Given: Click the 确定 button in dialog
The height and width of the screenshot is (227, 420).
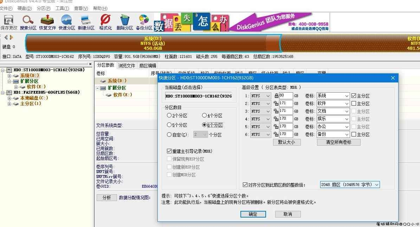Looking at the screenshot, I should 253,214.
